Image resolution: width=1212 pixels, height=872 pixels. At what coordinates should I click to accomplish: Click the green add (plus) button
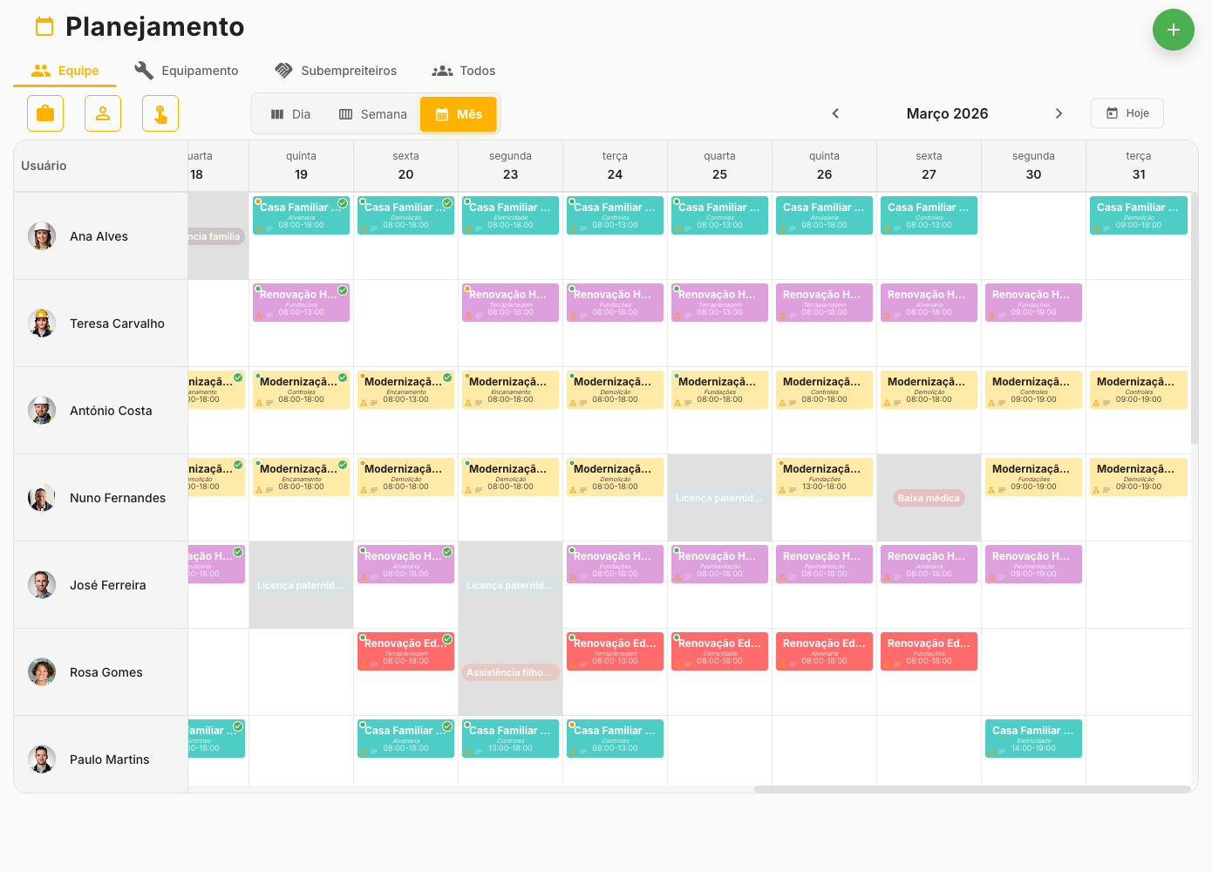click(1173, 30)
